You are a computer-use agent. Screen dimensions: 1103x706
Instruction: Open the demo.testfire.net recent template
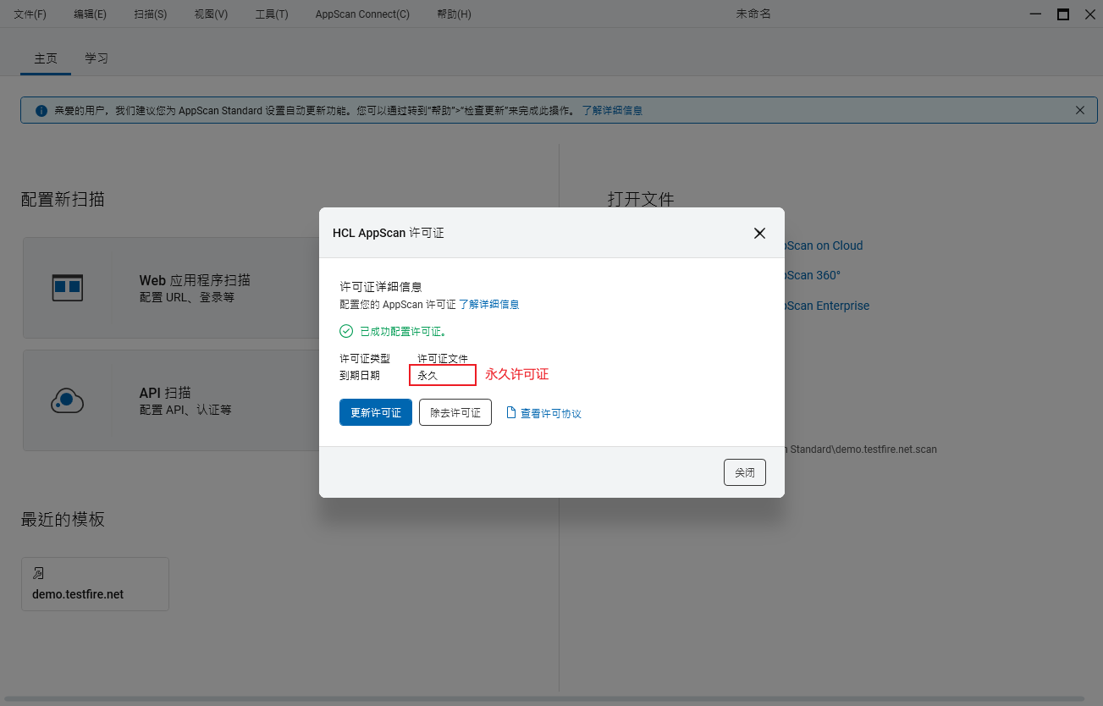(95, 584)
